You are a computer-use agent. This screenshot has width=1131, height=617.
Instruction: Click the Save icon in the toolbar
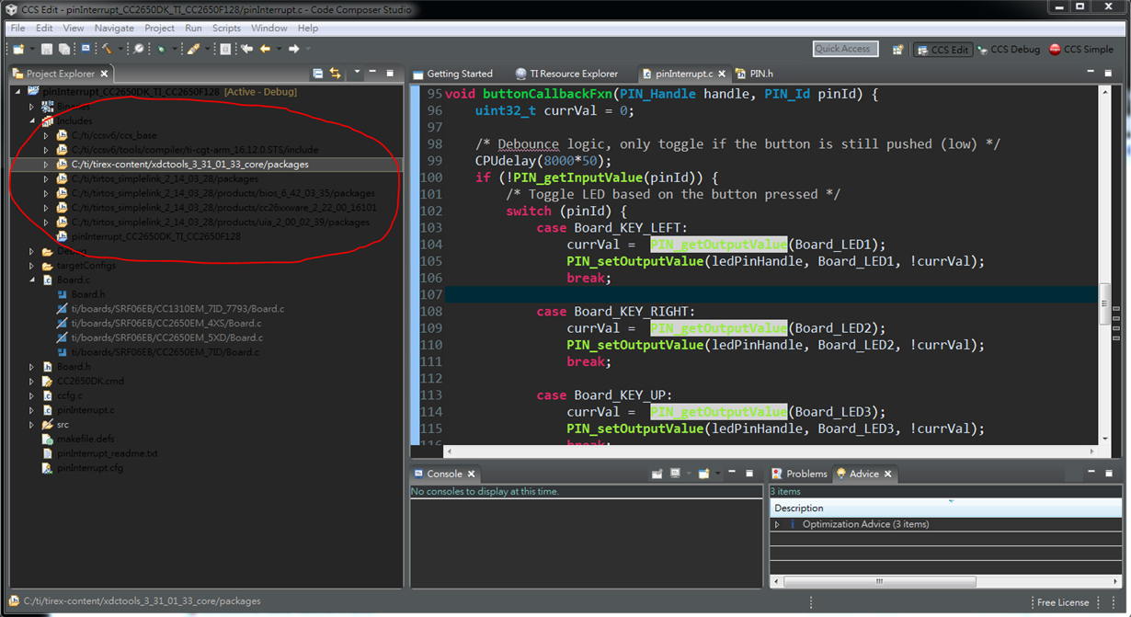47,49
